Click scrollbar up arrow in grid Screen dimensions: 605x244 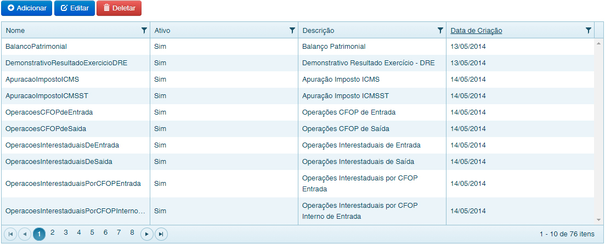(599, 43)
